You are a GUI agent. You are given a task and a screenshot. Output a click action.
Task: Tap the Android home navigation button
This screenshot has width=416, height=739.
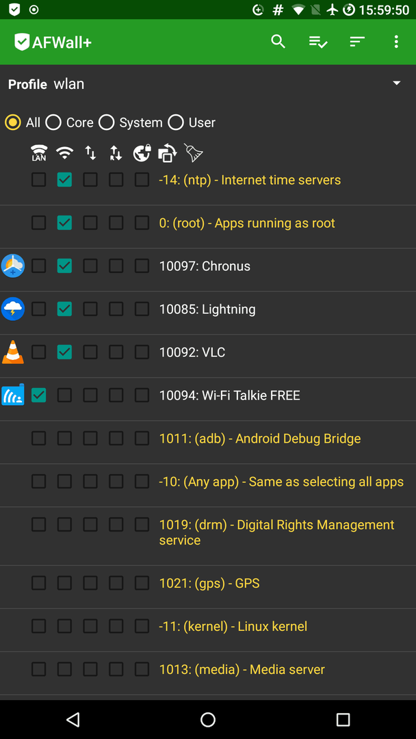[208, 719]
